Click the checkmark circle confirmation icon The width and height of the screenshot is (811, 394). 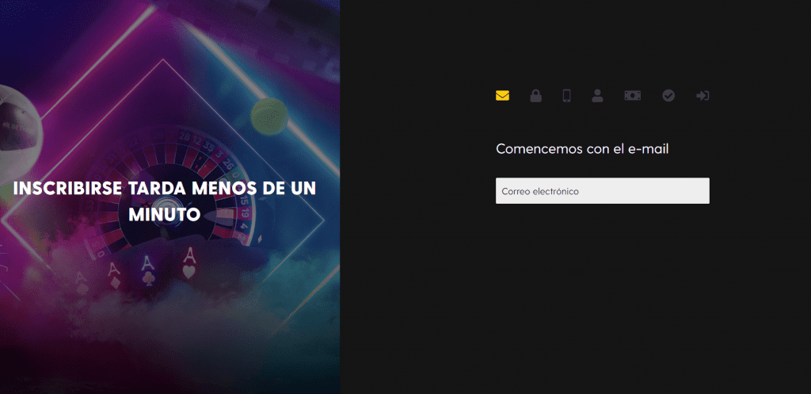[668, 96]
